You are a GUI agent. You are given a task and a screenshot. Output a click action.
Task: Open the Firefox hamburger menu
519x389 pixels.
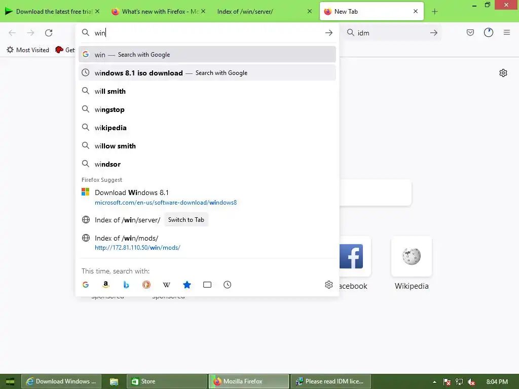507,32
